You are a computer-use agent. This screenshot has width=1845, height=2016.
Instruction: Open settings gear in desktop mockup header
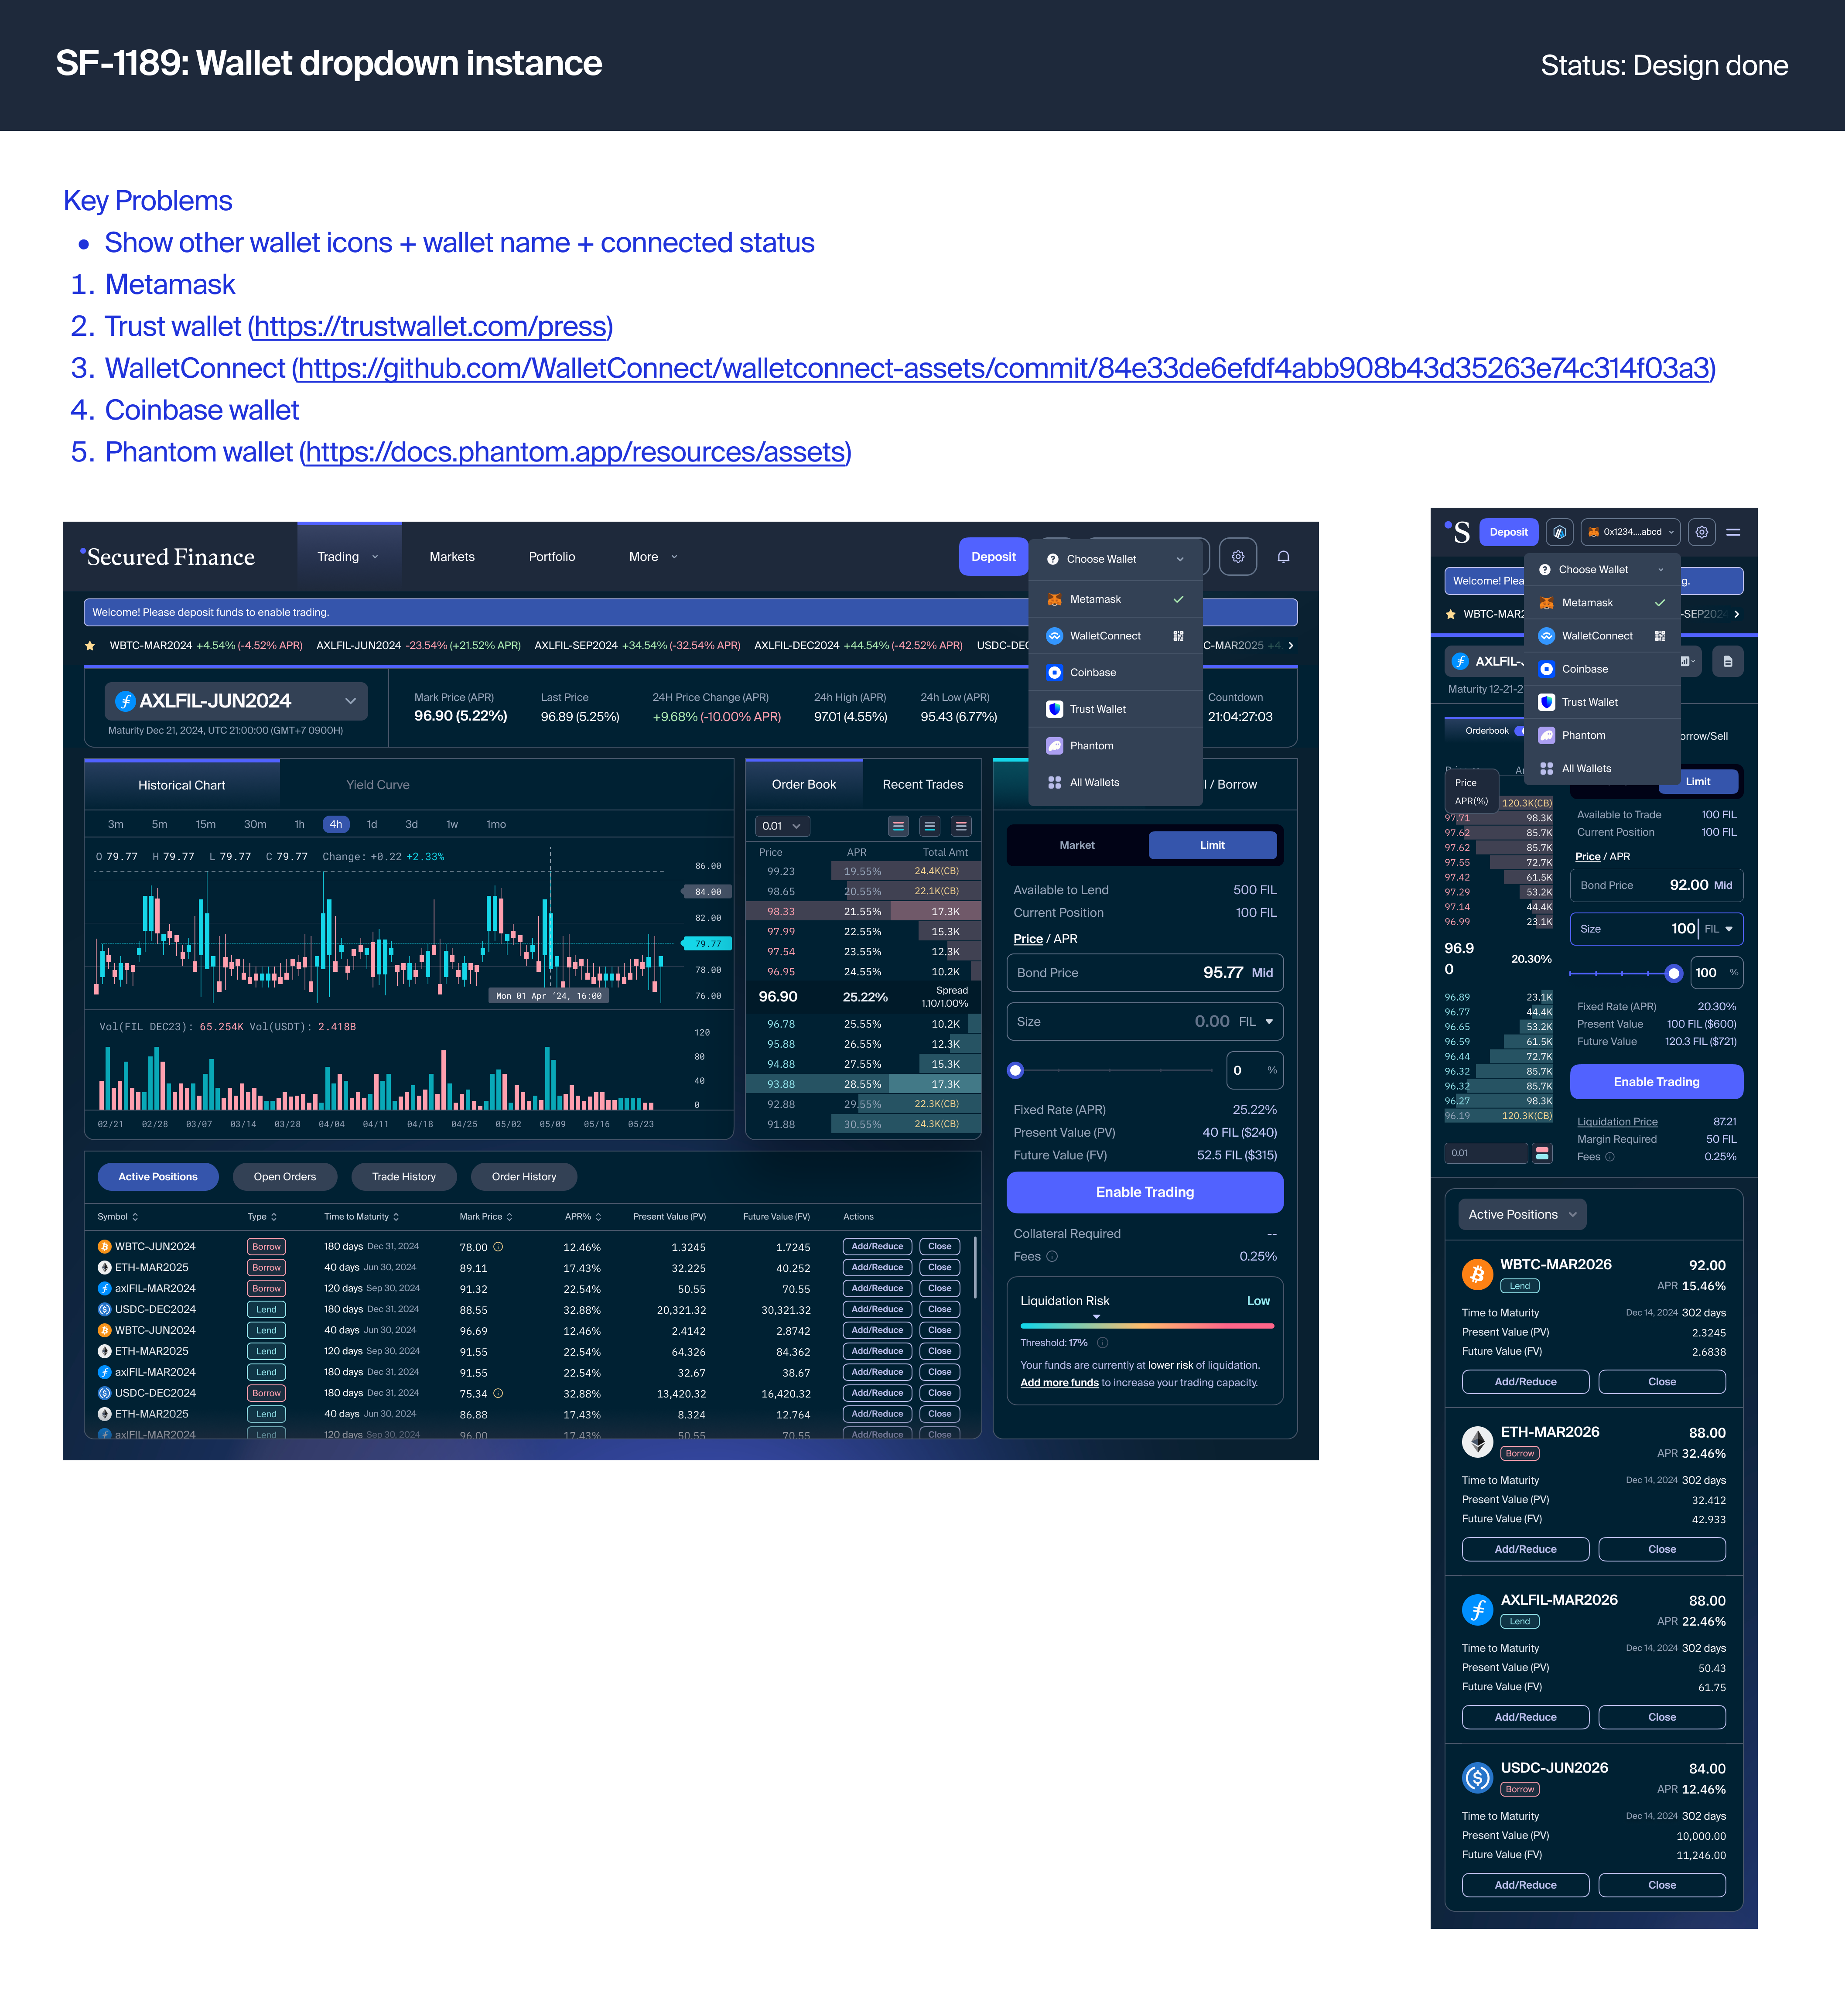click(1238, 557)
